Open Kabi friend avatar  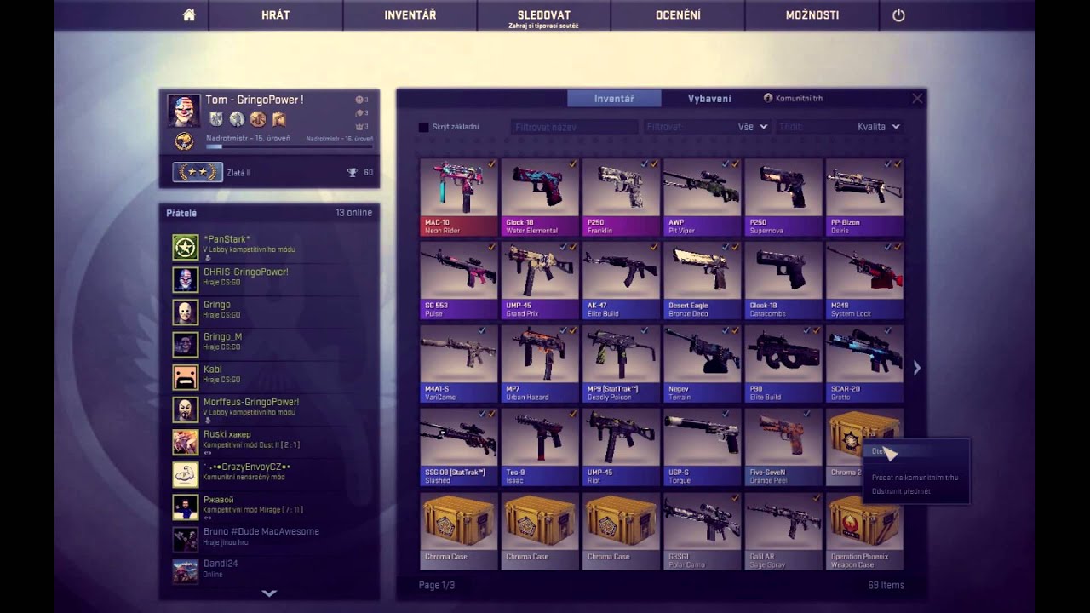pos(186,377)
